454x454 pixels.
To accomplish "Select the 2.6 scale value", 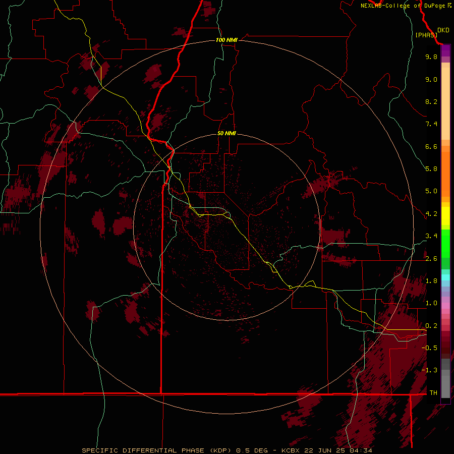I will [x=431, y=259].
